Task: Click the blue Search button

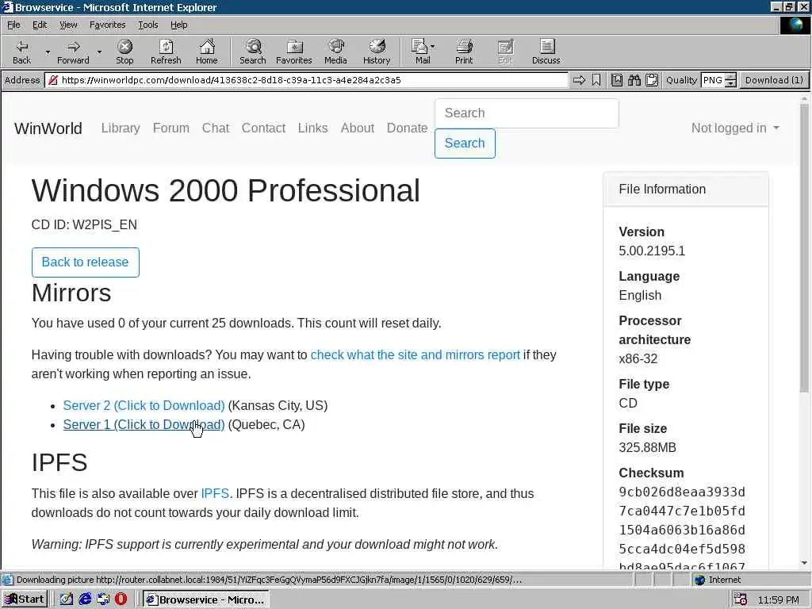Action: tap(465, 144)
